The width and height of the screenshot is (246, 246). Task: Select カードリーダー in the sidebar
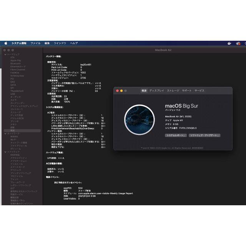pos(18,103)
